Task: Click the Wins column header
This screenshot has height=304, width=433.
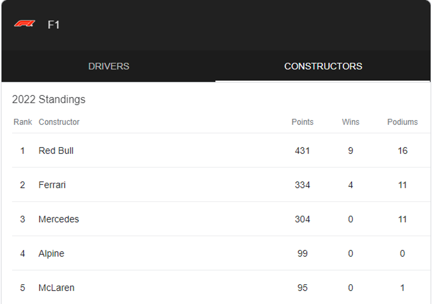Action: click(350, 122)
